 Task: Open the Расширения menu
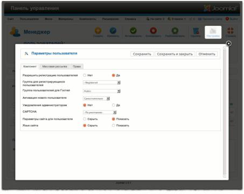110,19
